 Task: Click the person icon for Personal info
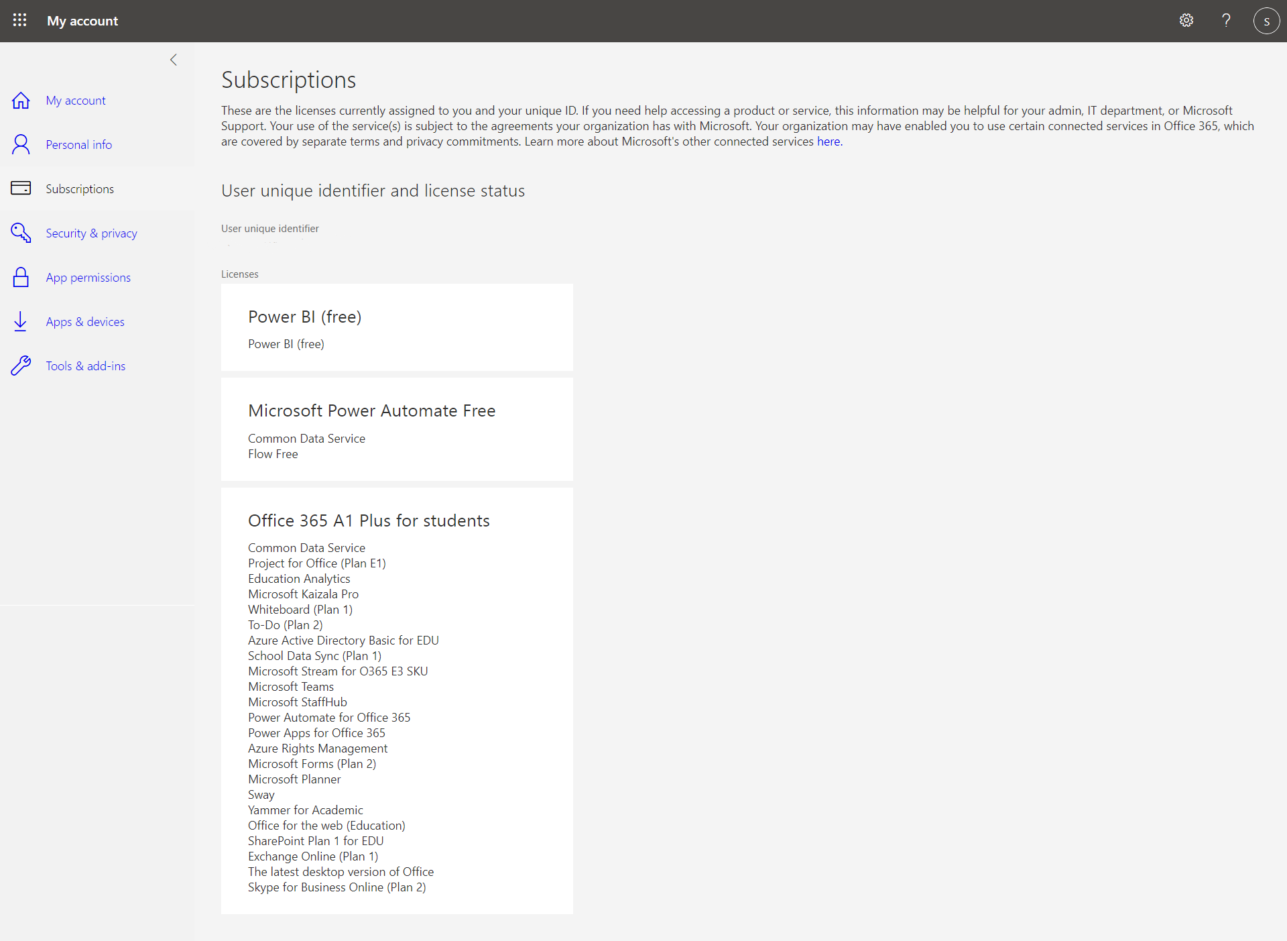coord(21,144)
